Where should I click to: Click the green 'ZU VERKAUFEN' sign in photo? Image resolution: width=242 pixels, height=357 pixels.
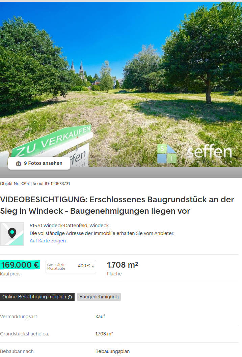pos(52,141)
